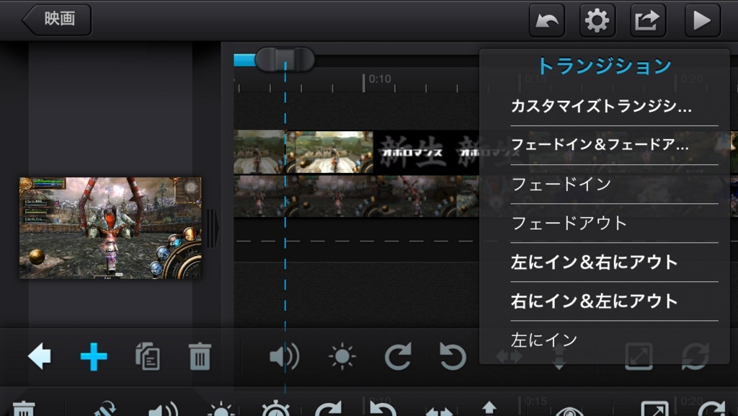Select 左にイン transition at list bottom

tap(544, 340)
